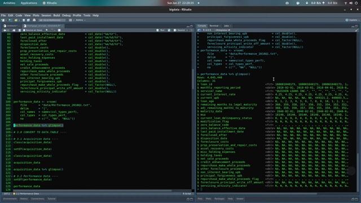The height and width of the screenshot is (203, 361).
Task: Click 'setDT(acquisition_data)' on line 114
Action: 33,149
